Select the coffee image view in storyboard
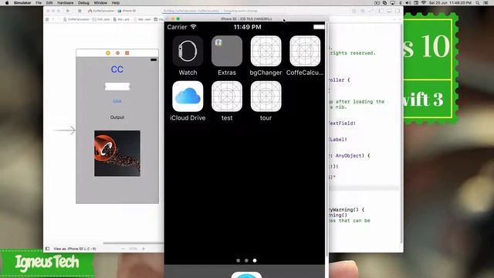Viewport: 494px width, 278px height. (117, 153)
